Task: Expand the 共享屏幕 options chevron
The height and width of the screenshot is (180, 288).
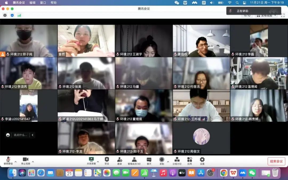Action: 98,162
